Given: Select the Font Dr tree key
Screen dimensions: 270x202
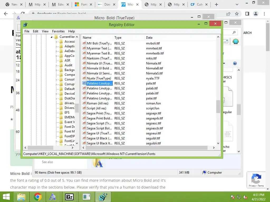Looking at the screenshot, I should pos(70,127).
